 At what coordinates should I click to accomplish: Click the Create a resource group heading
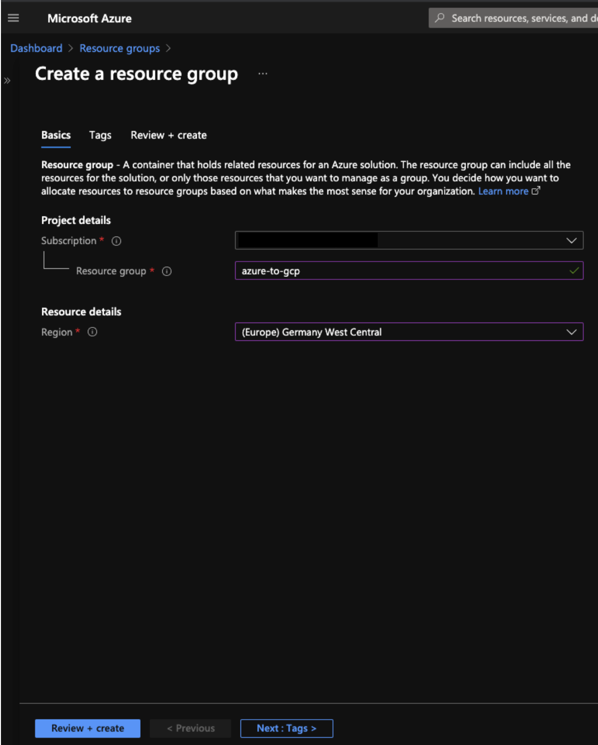point(136,74)
